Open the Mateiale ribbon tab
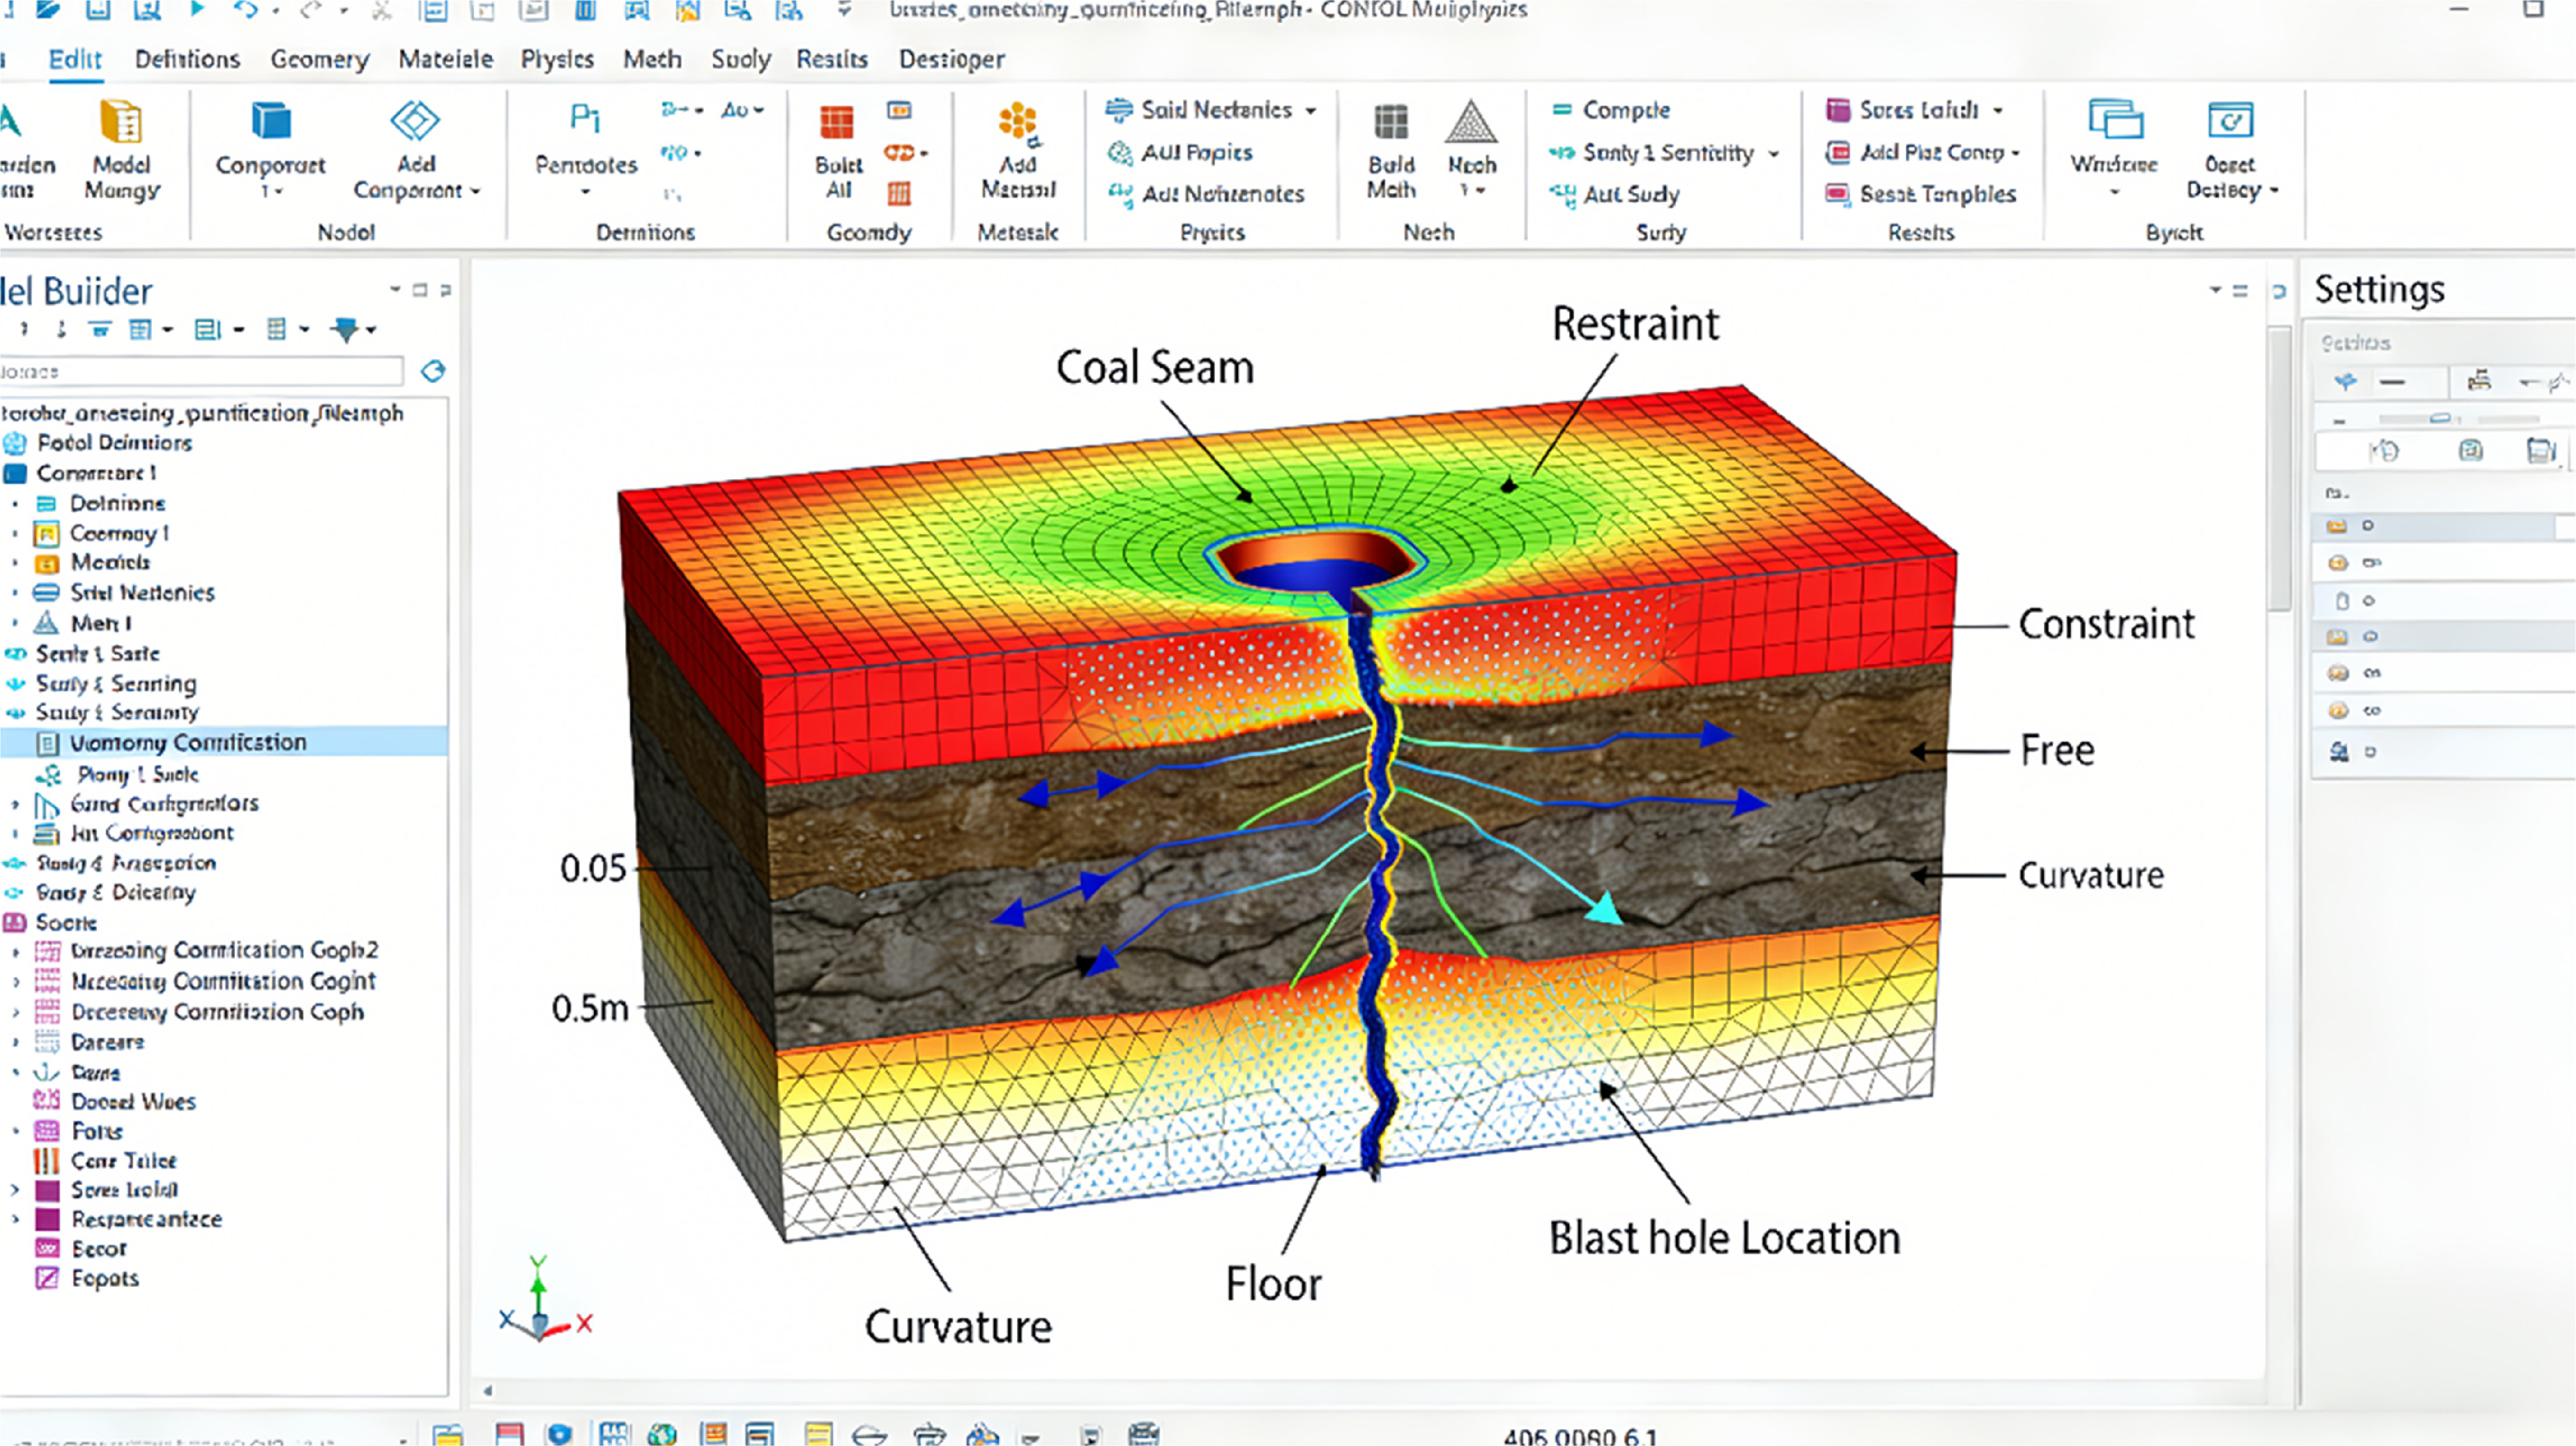2576x1446 pixels. click(x=446, y=59)
